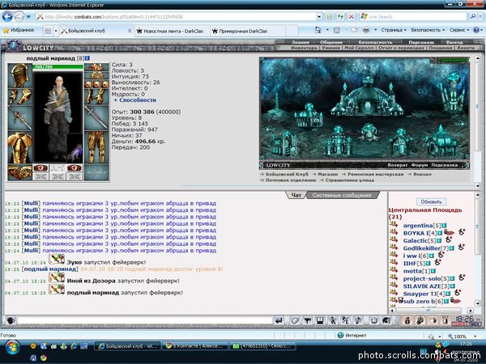Click the send message enter arrow icon
486x364 pixels.
[x=279, y=320]
